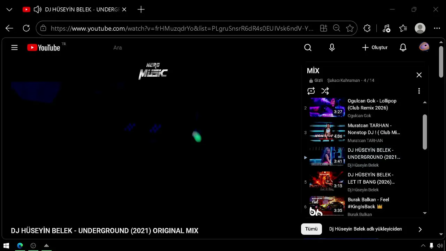The width and height of the screenshot is (446, 251).
Task: Click the 'Gizli' private label
Action: pyautogui.click(x=318, y=81)
